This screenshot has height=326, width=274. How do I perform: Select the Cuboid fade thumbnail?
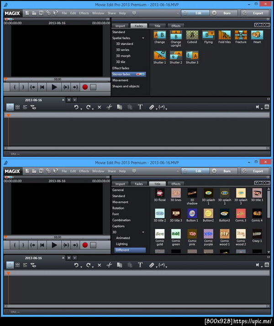pos(192,35)
